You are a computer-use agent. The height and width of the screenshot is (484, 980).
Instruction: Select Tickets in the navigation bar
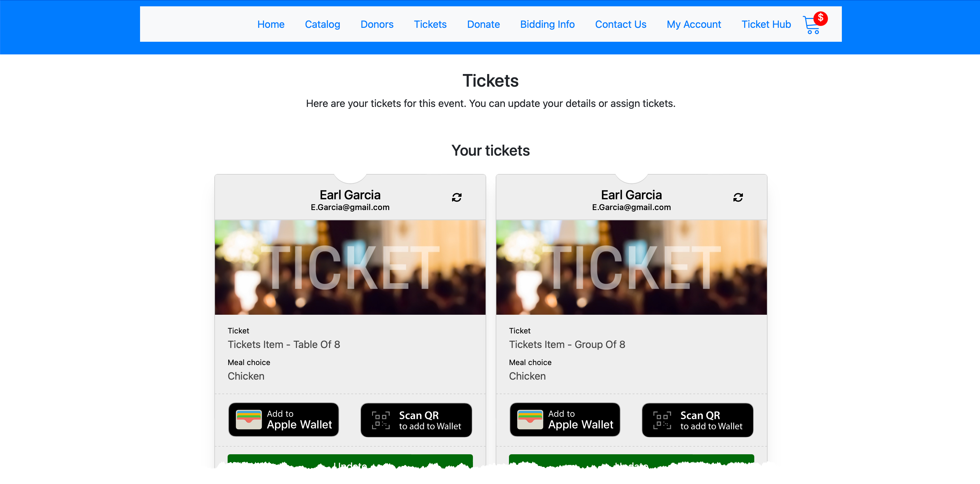[x=430, y=24]
